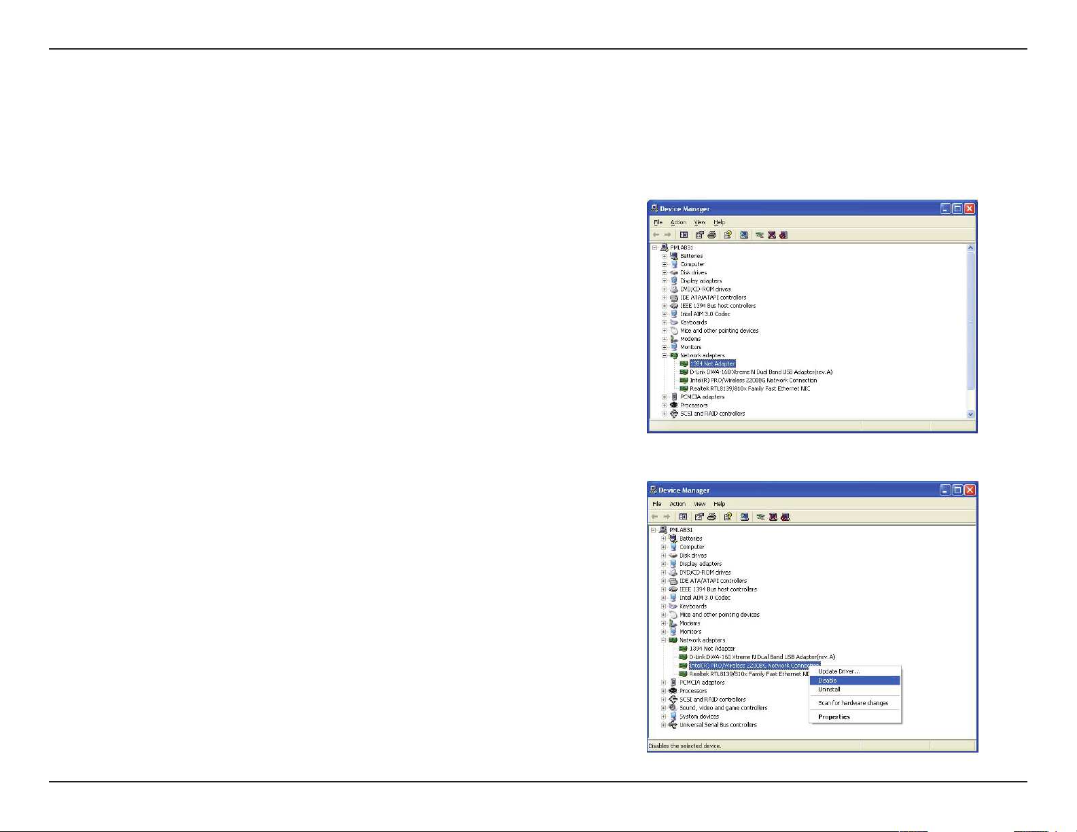Open View menu in lower Device Manager
The image size is (1077, 832).
coord(699,504)
